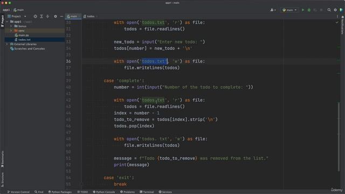Open the TODO tool window
Viewport: 345px width, 194px height.
[x=82, y=192]
